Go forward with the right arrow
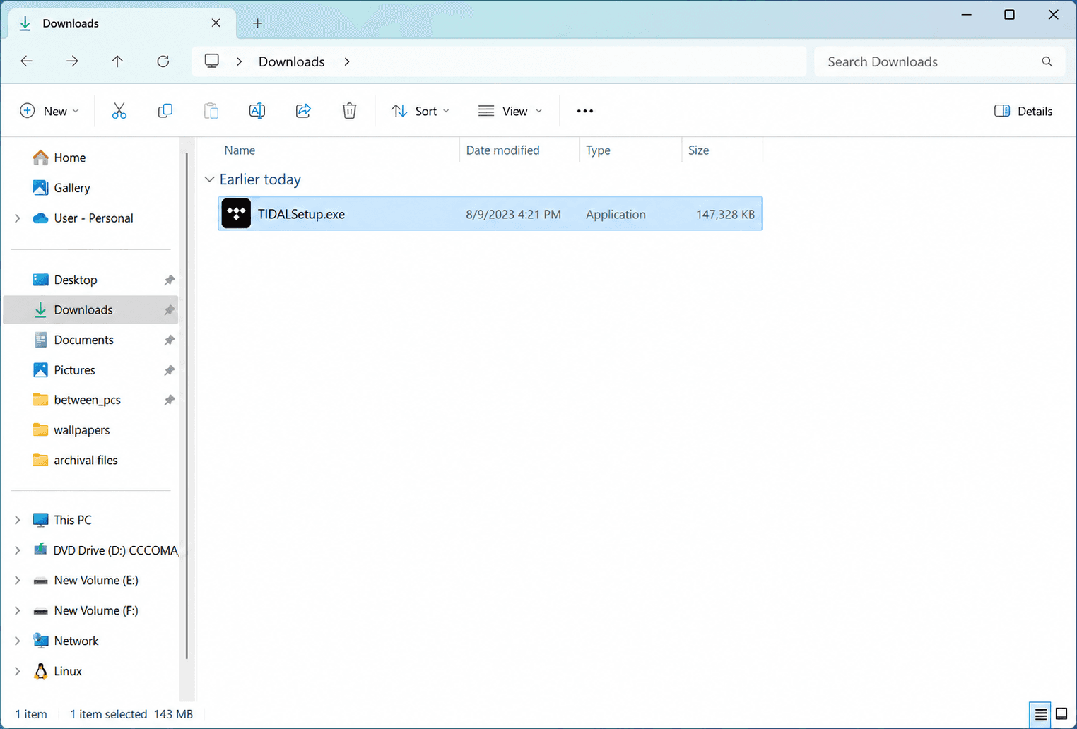The height and width of the screenshot is (729, 1077). [72, 61]
